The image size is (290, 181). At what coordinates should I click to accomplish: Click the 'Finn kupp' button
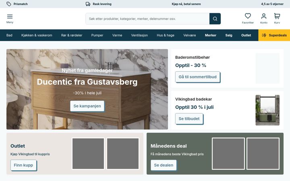23,165
